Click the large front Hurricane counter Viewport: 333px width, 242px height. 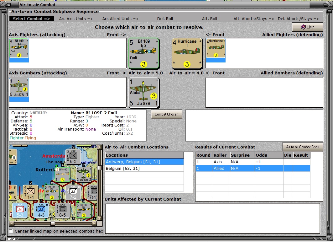pos(187,53)
